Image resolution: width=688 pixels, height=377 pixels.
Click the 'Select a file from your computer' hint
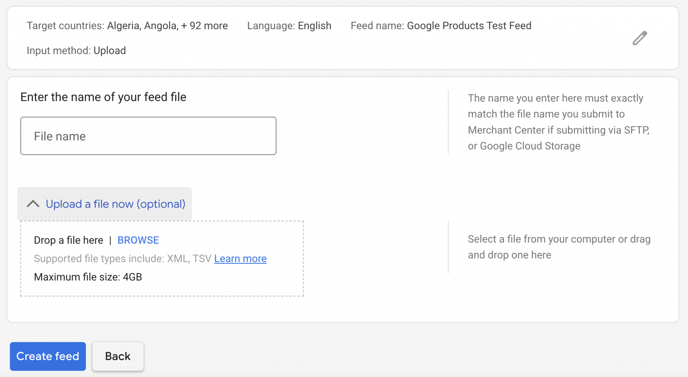tap(559, 247)
